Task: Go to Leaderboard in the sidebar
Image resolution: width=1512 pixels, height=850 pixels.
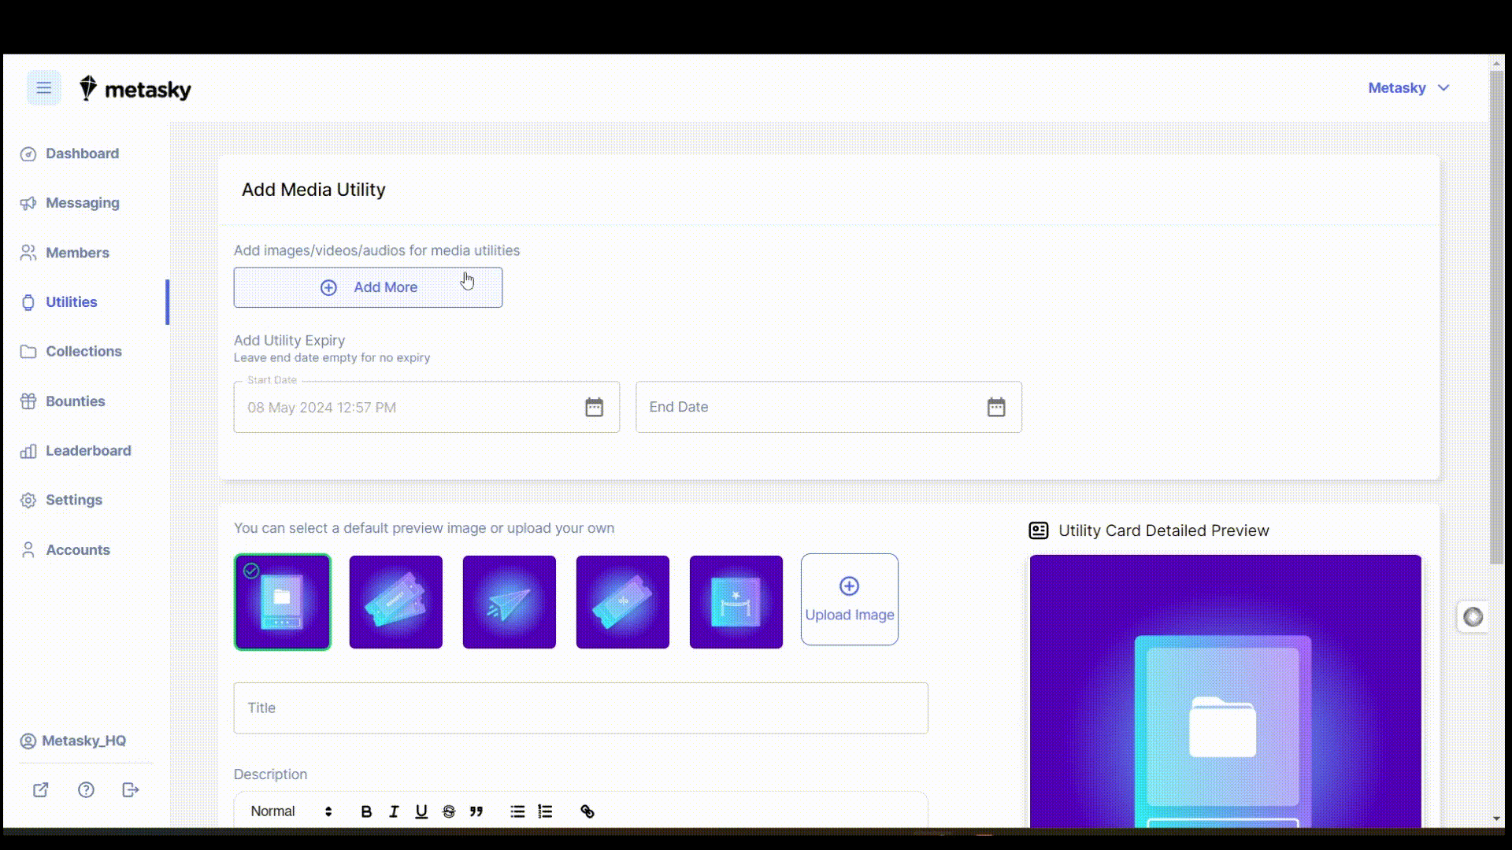Action: [88, 451]
